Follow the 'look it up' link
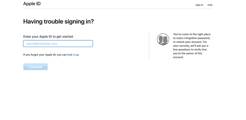Viewport: 246px width, 120px height. (x=73, y=55)
